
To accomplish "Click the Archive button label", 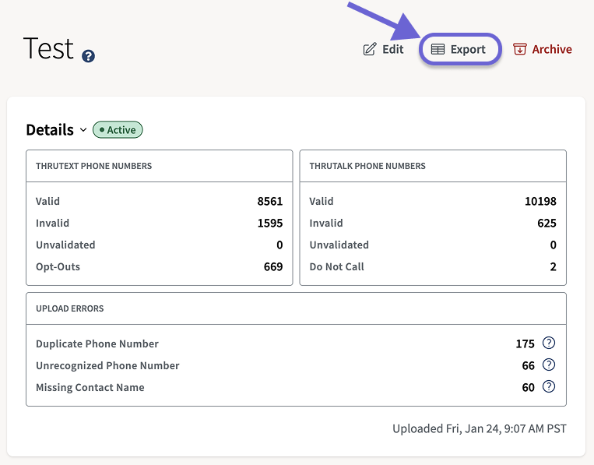I will pyautogui.click(x=552, y=49).
